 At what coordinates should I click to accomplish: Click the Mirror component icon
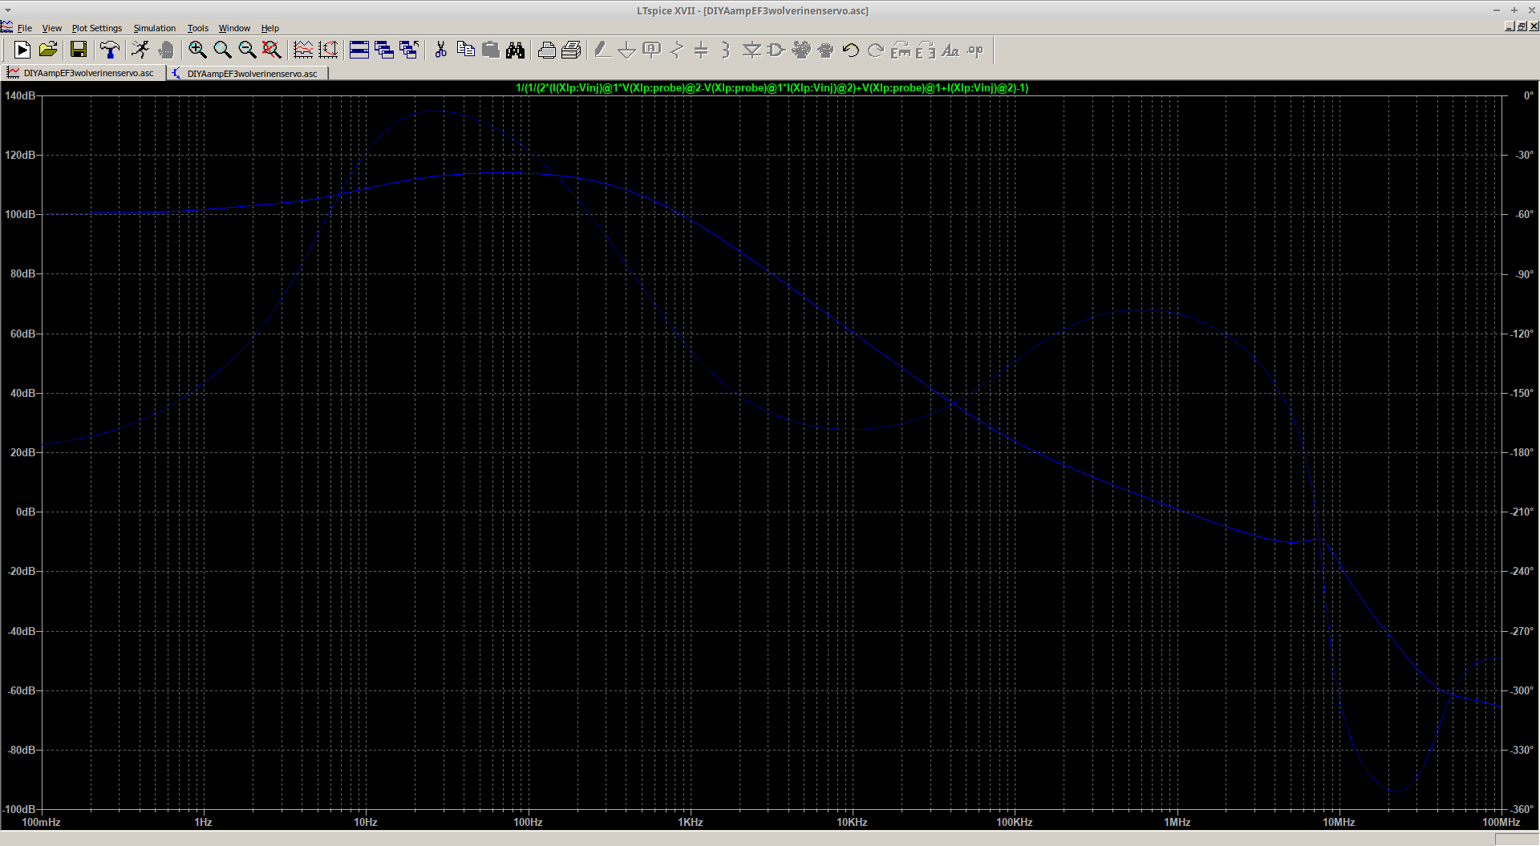coord(925,51)
